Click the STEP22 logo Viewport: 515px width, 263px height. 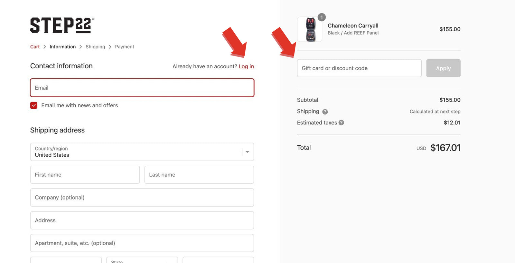(x=62, y=25)
